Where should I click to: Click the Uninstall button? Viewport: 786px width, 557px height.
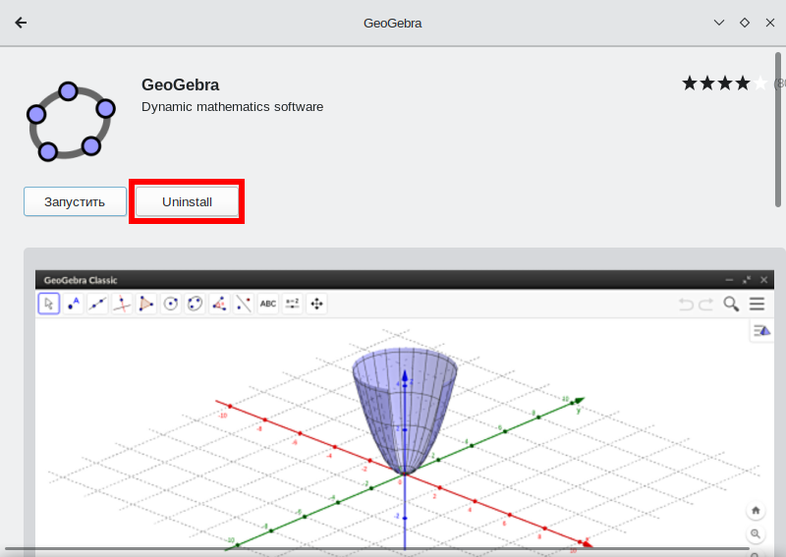pos(187,201)
